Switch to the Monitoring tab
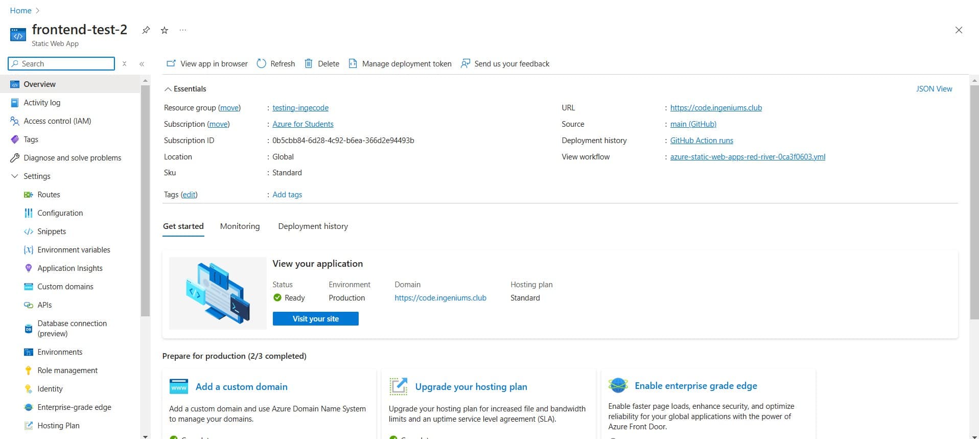The width and height of the screenshot is (979, 439). [240, 226]
